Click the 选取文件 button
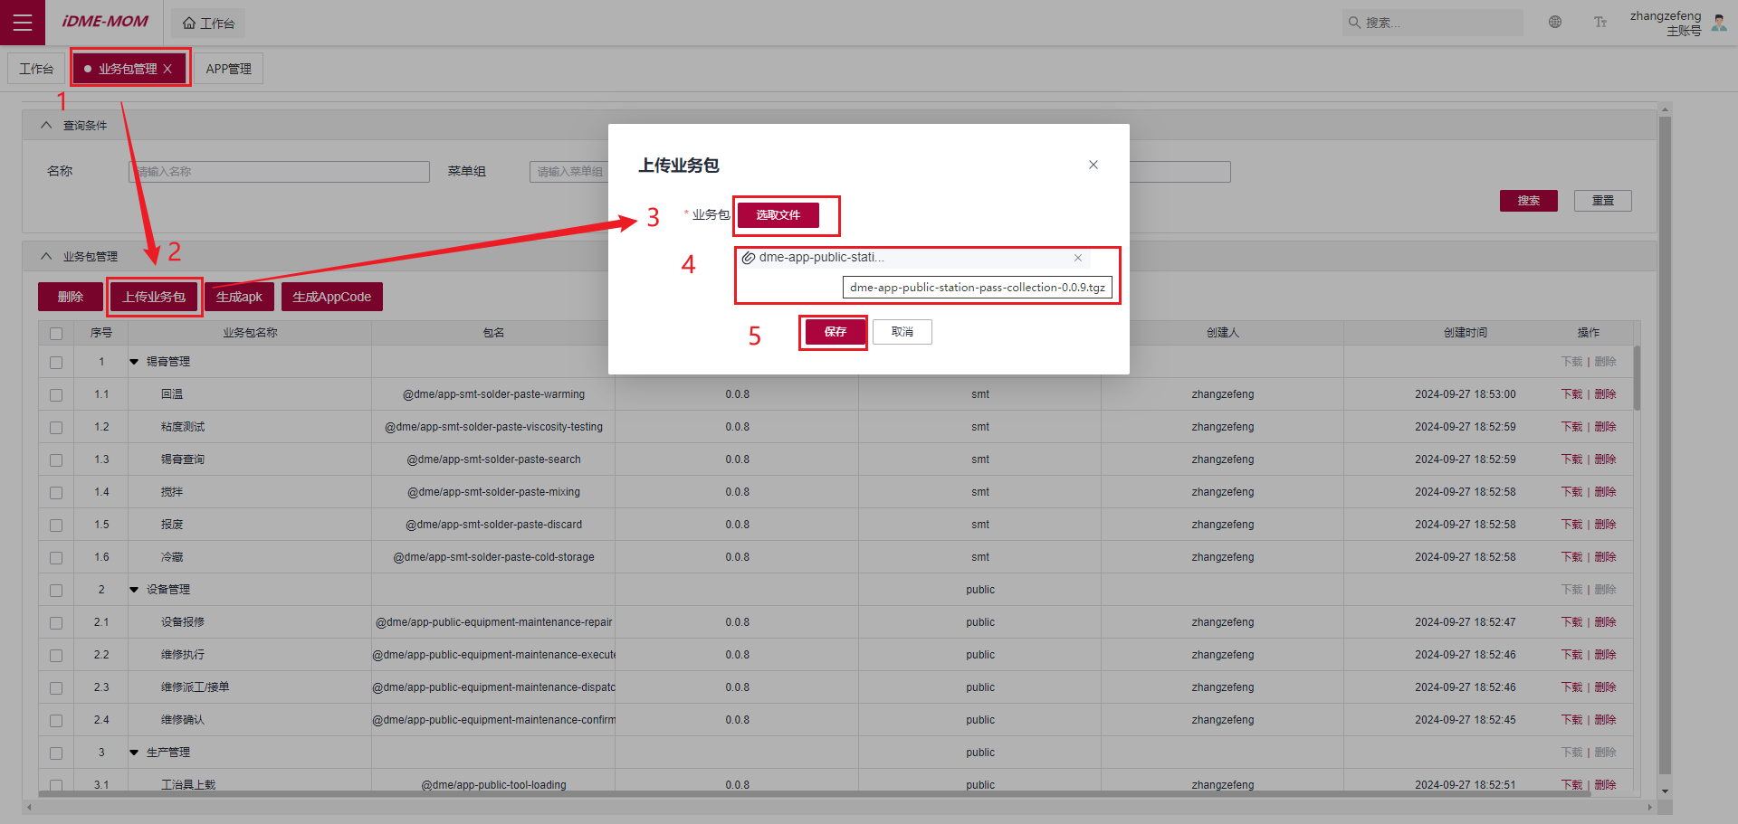Viewport: 1738px width, 824px height. (778, 215)
